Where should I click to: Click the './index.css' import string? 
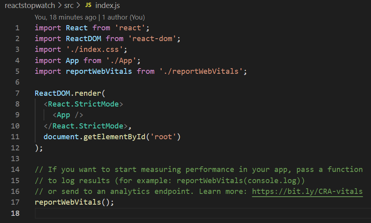click(x=94, y=49)
